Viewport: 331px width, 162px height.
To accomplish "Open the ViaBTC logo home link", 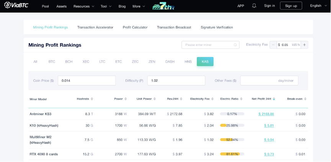I will click(x=16, y=5).
